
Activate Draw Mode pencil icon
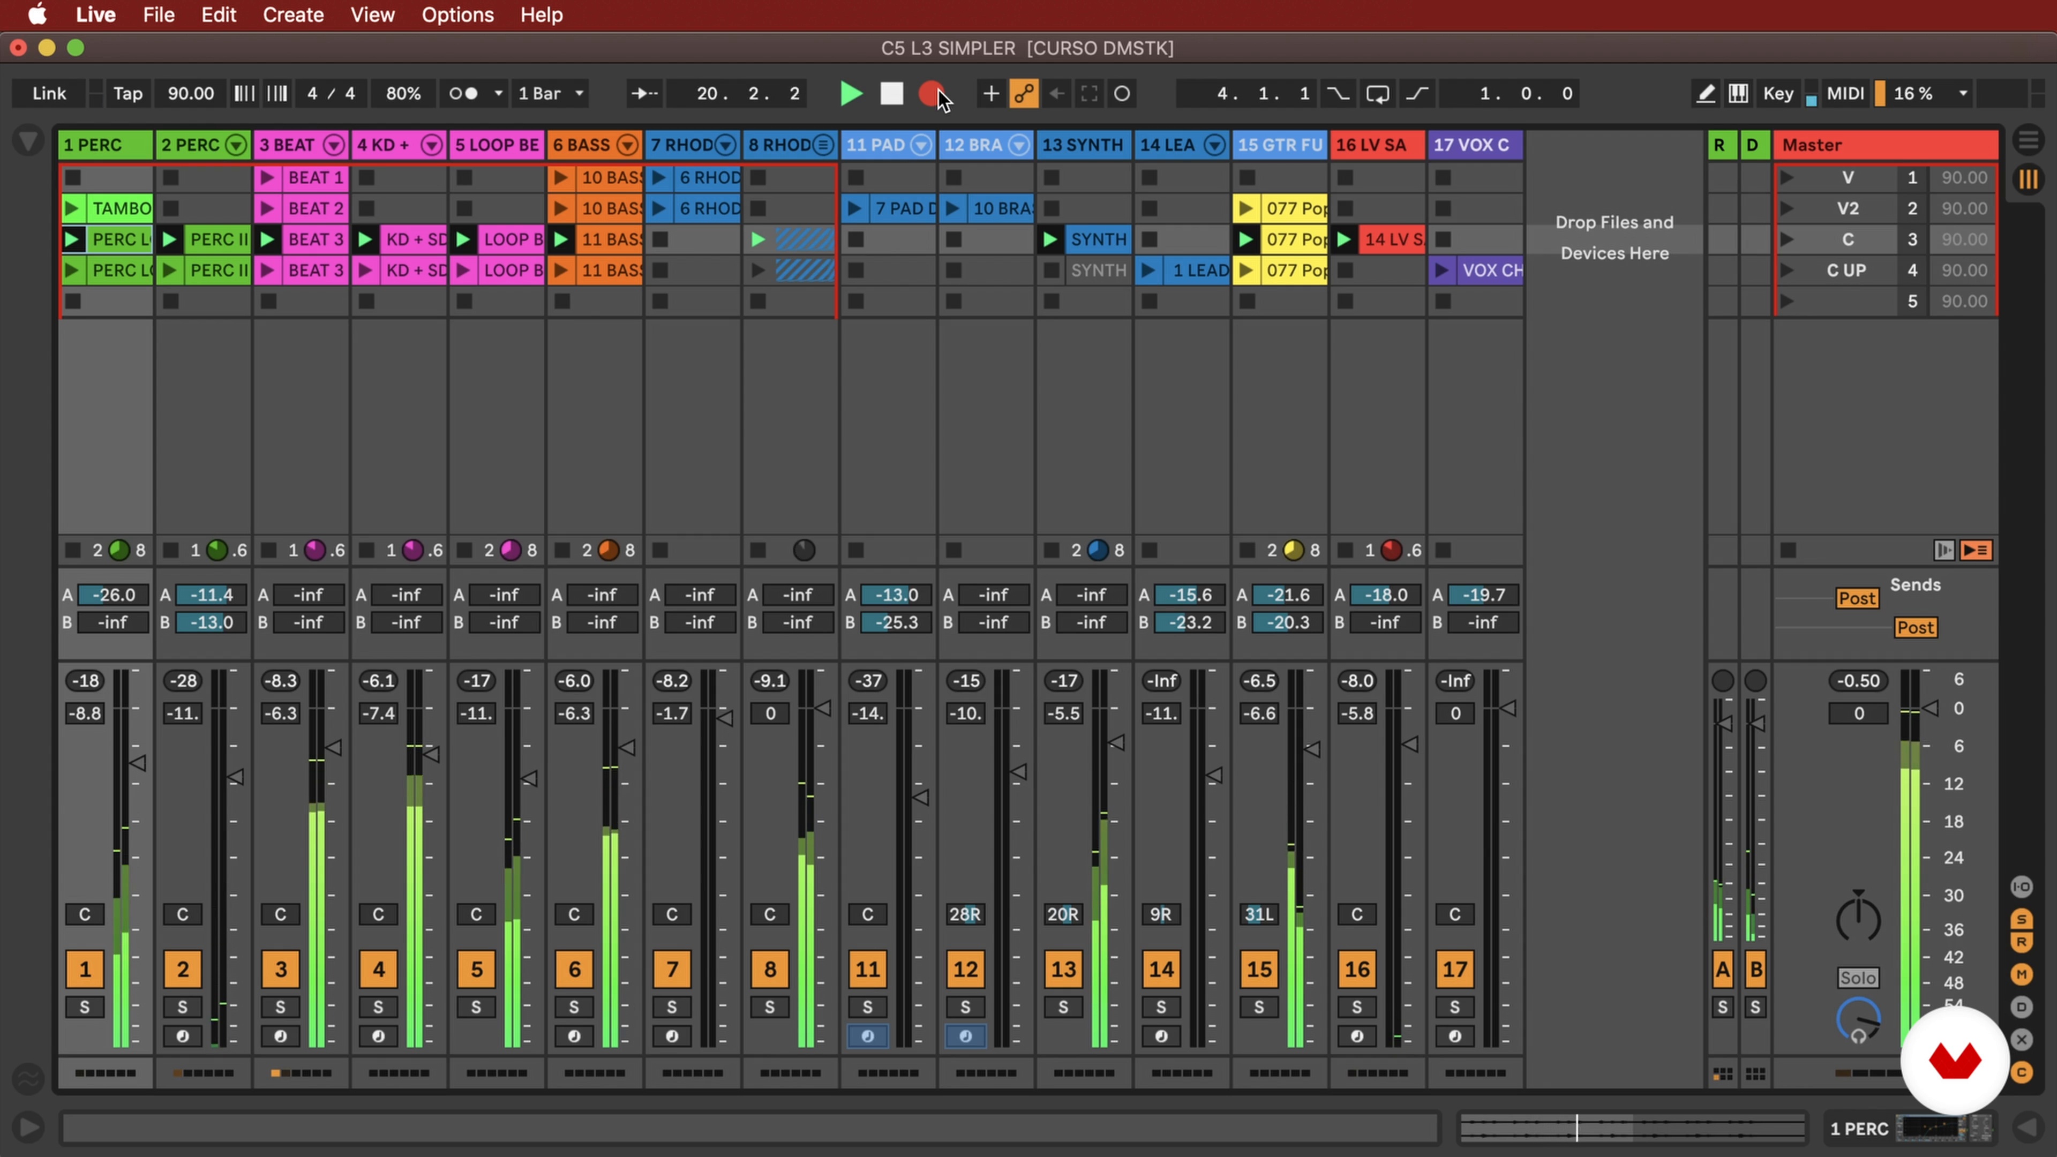tap(1705, 93)
